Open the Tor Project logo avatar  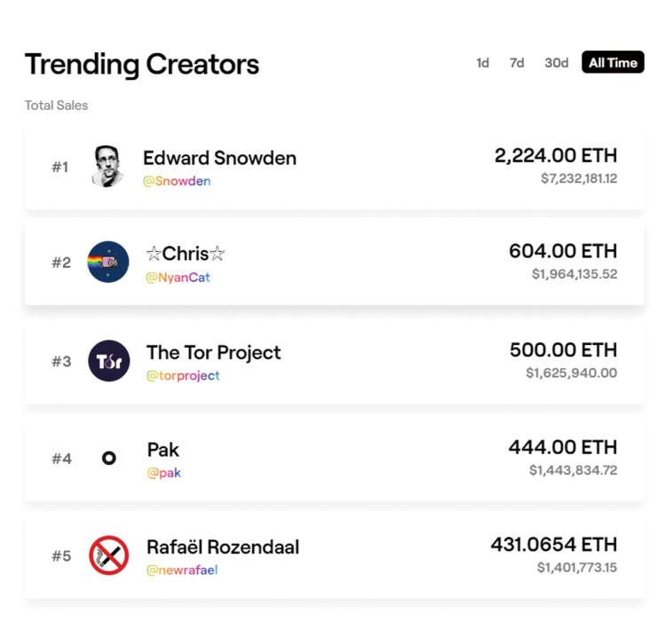click(x=108, y=361)
